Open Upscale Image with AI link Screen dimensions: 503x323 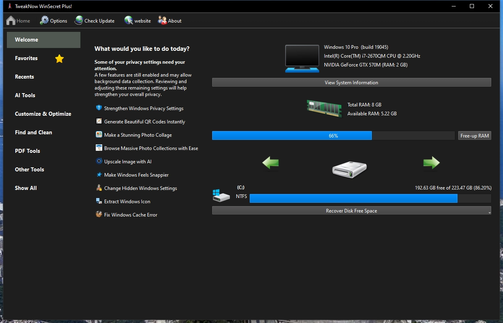point(128,162)
